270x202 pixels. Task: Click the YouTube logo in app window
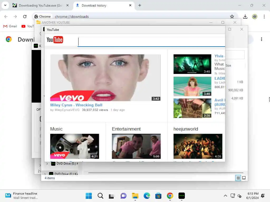click(x=55, y=40)
